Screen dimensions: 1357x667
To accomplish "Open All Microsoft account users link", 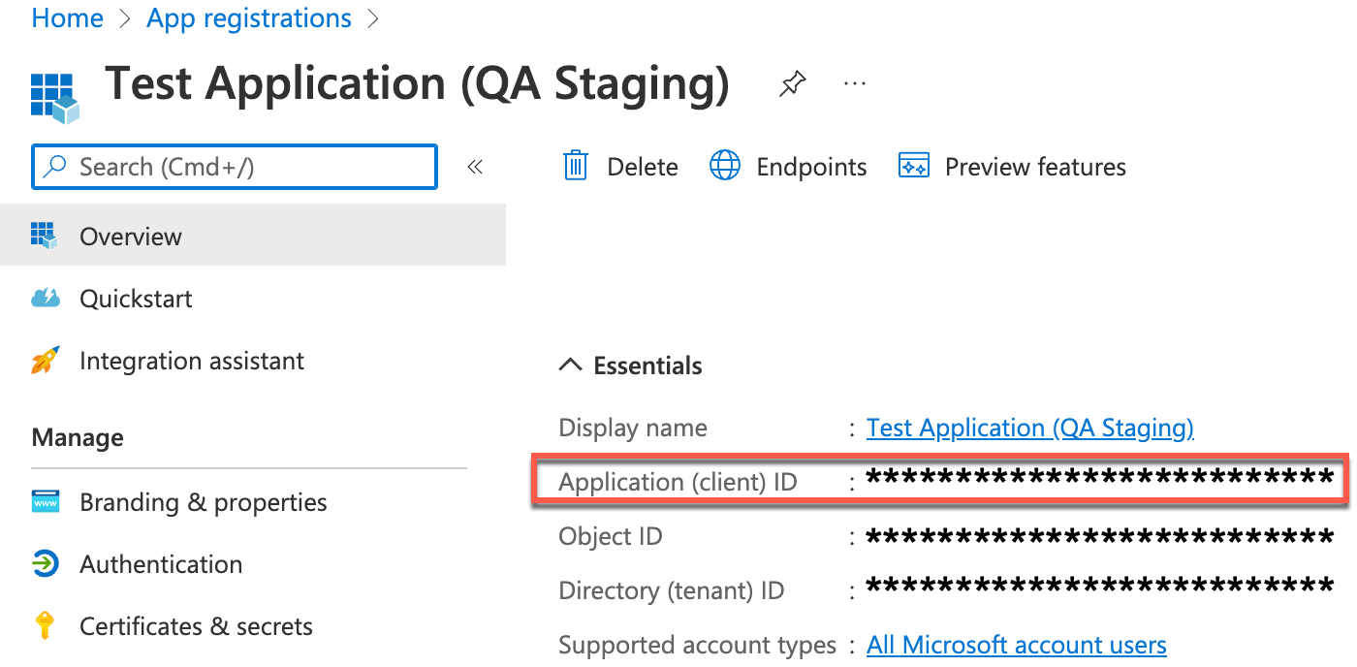I will (x=1017, y=645).
